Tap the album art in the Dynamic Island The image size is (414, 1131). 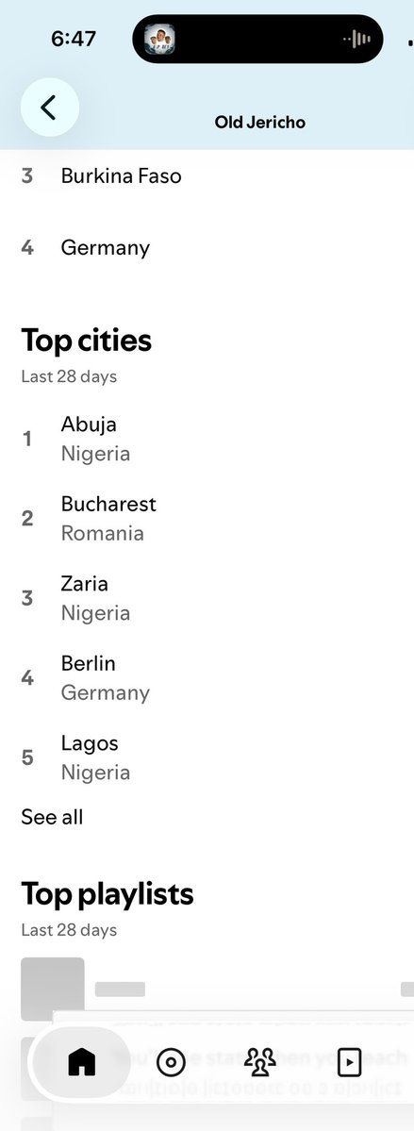point(160,39)
